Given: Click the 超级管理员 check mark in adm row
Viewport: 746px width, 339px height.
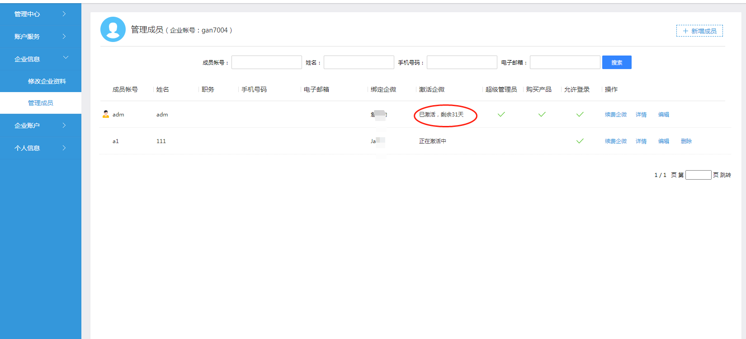Looking at the screenshot, I should [x=501, y=114].
